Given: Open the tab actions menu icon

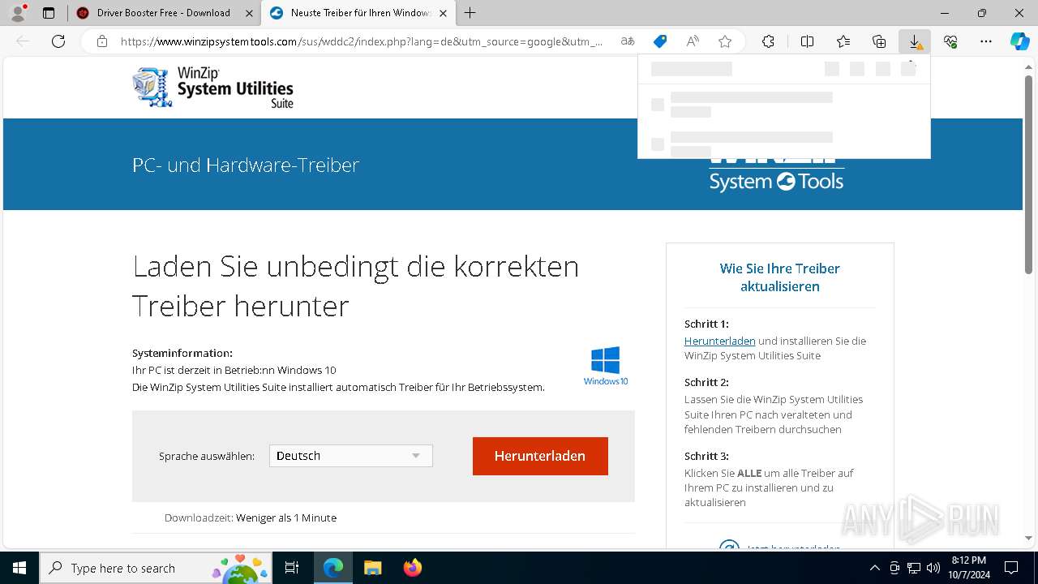Looking at the screenshot, I should (49, 13).
